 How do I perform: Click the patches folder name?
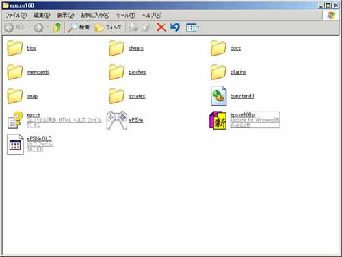tap(137, 72)
